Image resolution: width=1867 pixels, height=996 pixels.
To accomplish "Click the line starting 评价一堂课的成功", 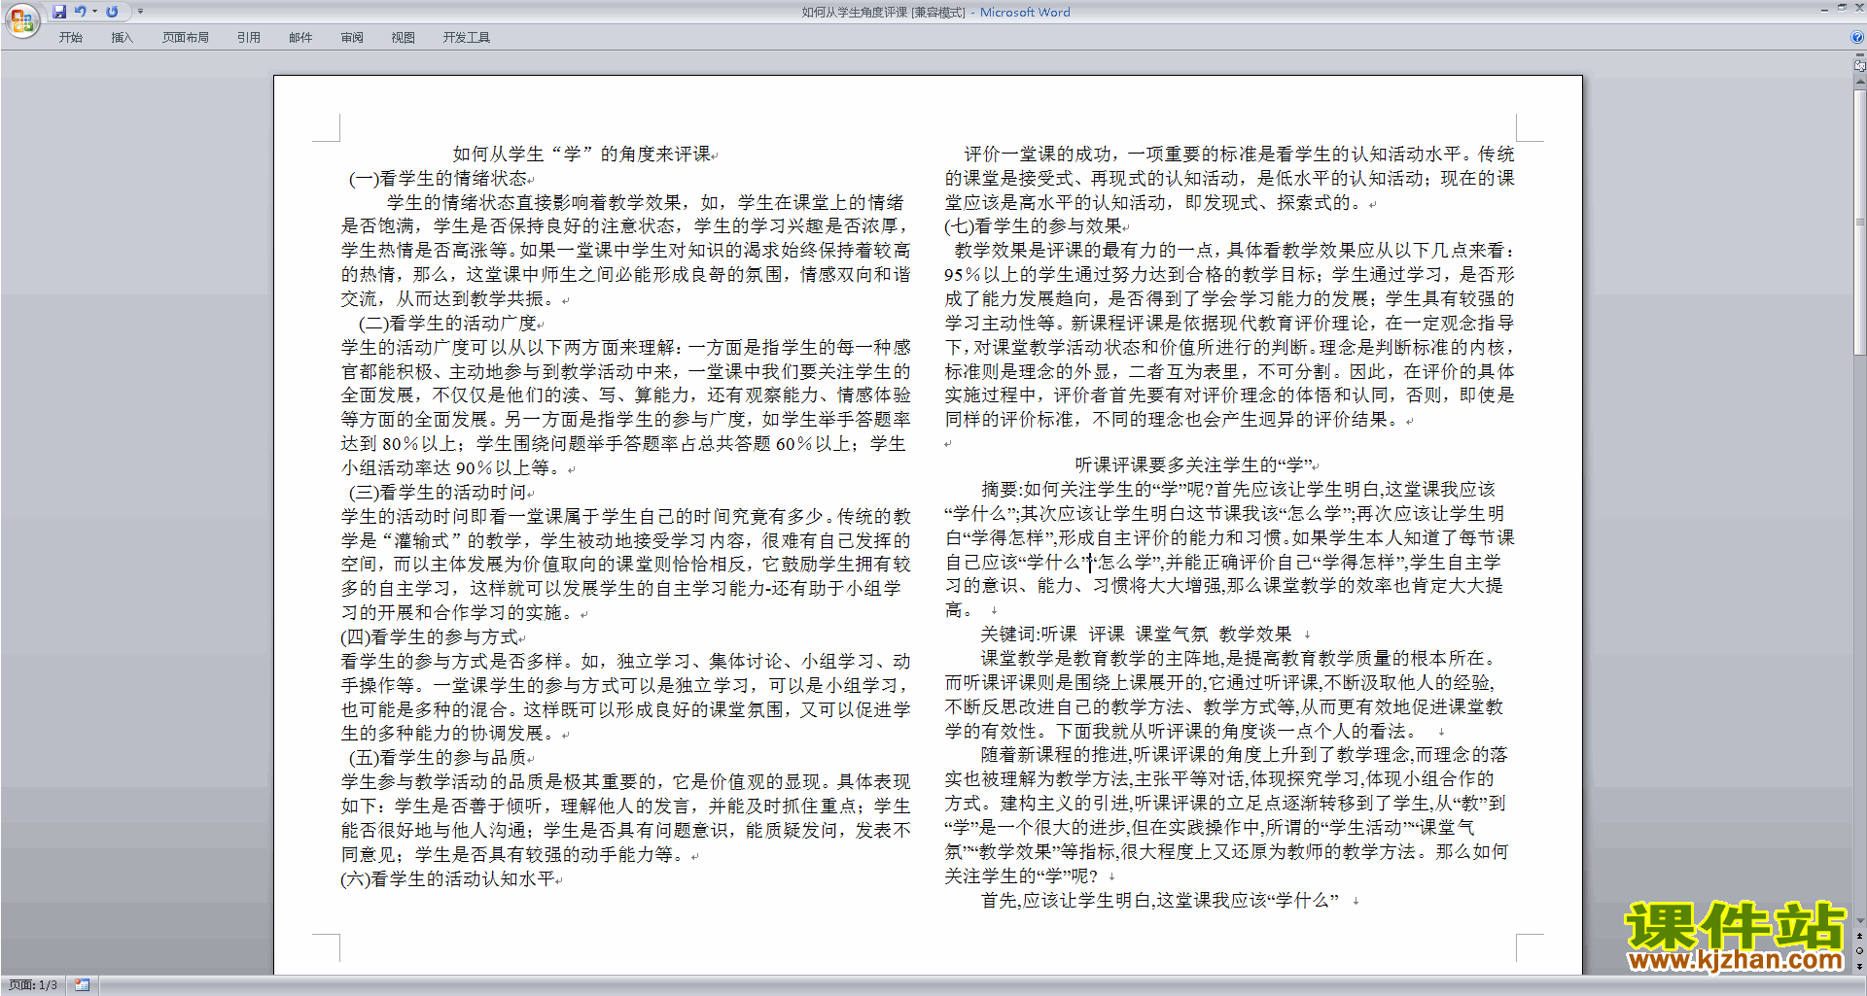I will 1239,154.
